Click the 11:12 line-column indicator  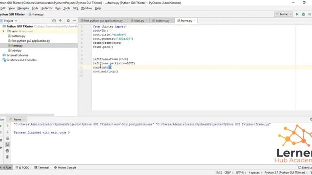tap(218, 173)
